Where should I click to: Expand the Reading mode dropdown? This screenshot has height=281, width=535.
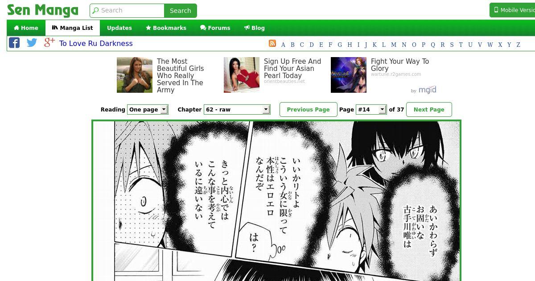click(x=148, y=109)
